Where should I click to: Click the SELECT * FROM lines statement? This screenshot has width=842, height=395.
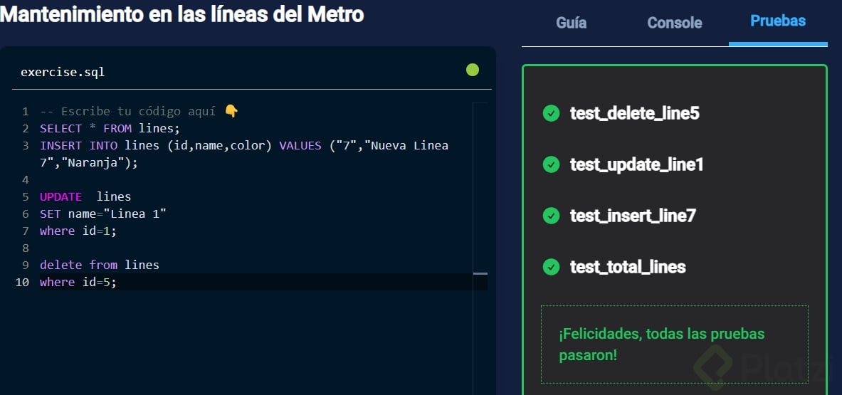(x=110, y=129)
